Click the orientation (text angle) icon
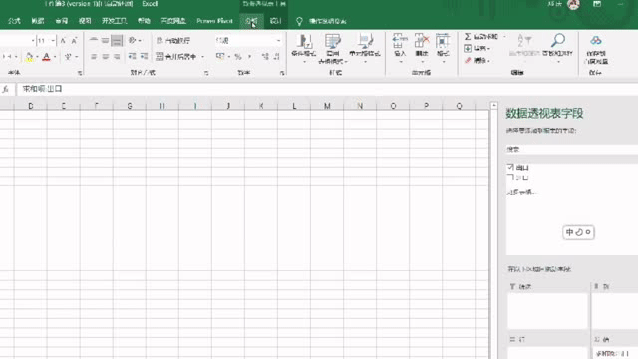Image resolution: width=638 pixels, height=359 pixels. coord(132,40)
